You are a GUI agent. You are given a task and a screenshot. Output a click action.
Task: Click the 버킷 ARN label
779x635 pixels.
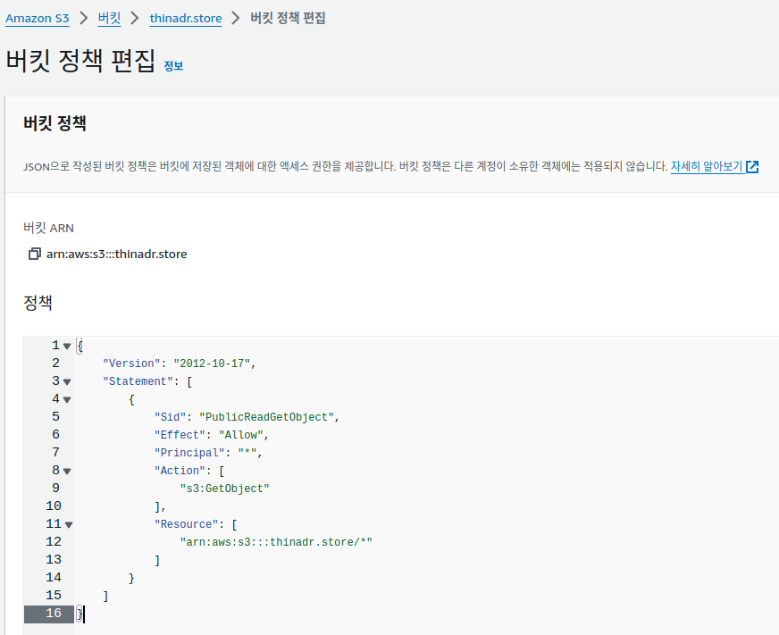pyautogui.click(x=48, y=228)
